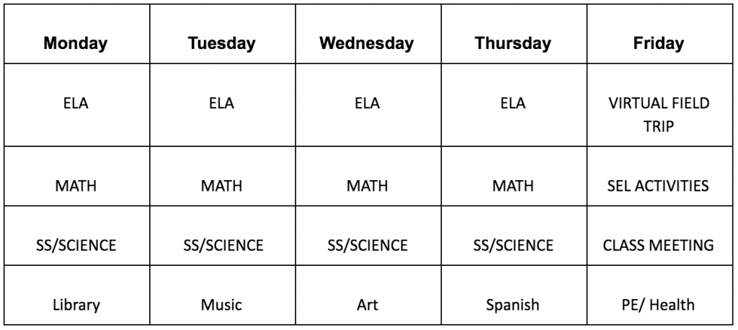Click the SEL ACTIVITIES cell

coord(660,176)
